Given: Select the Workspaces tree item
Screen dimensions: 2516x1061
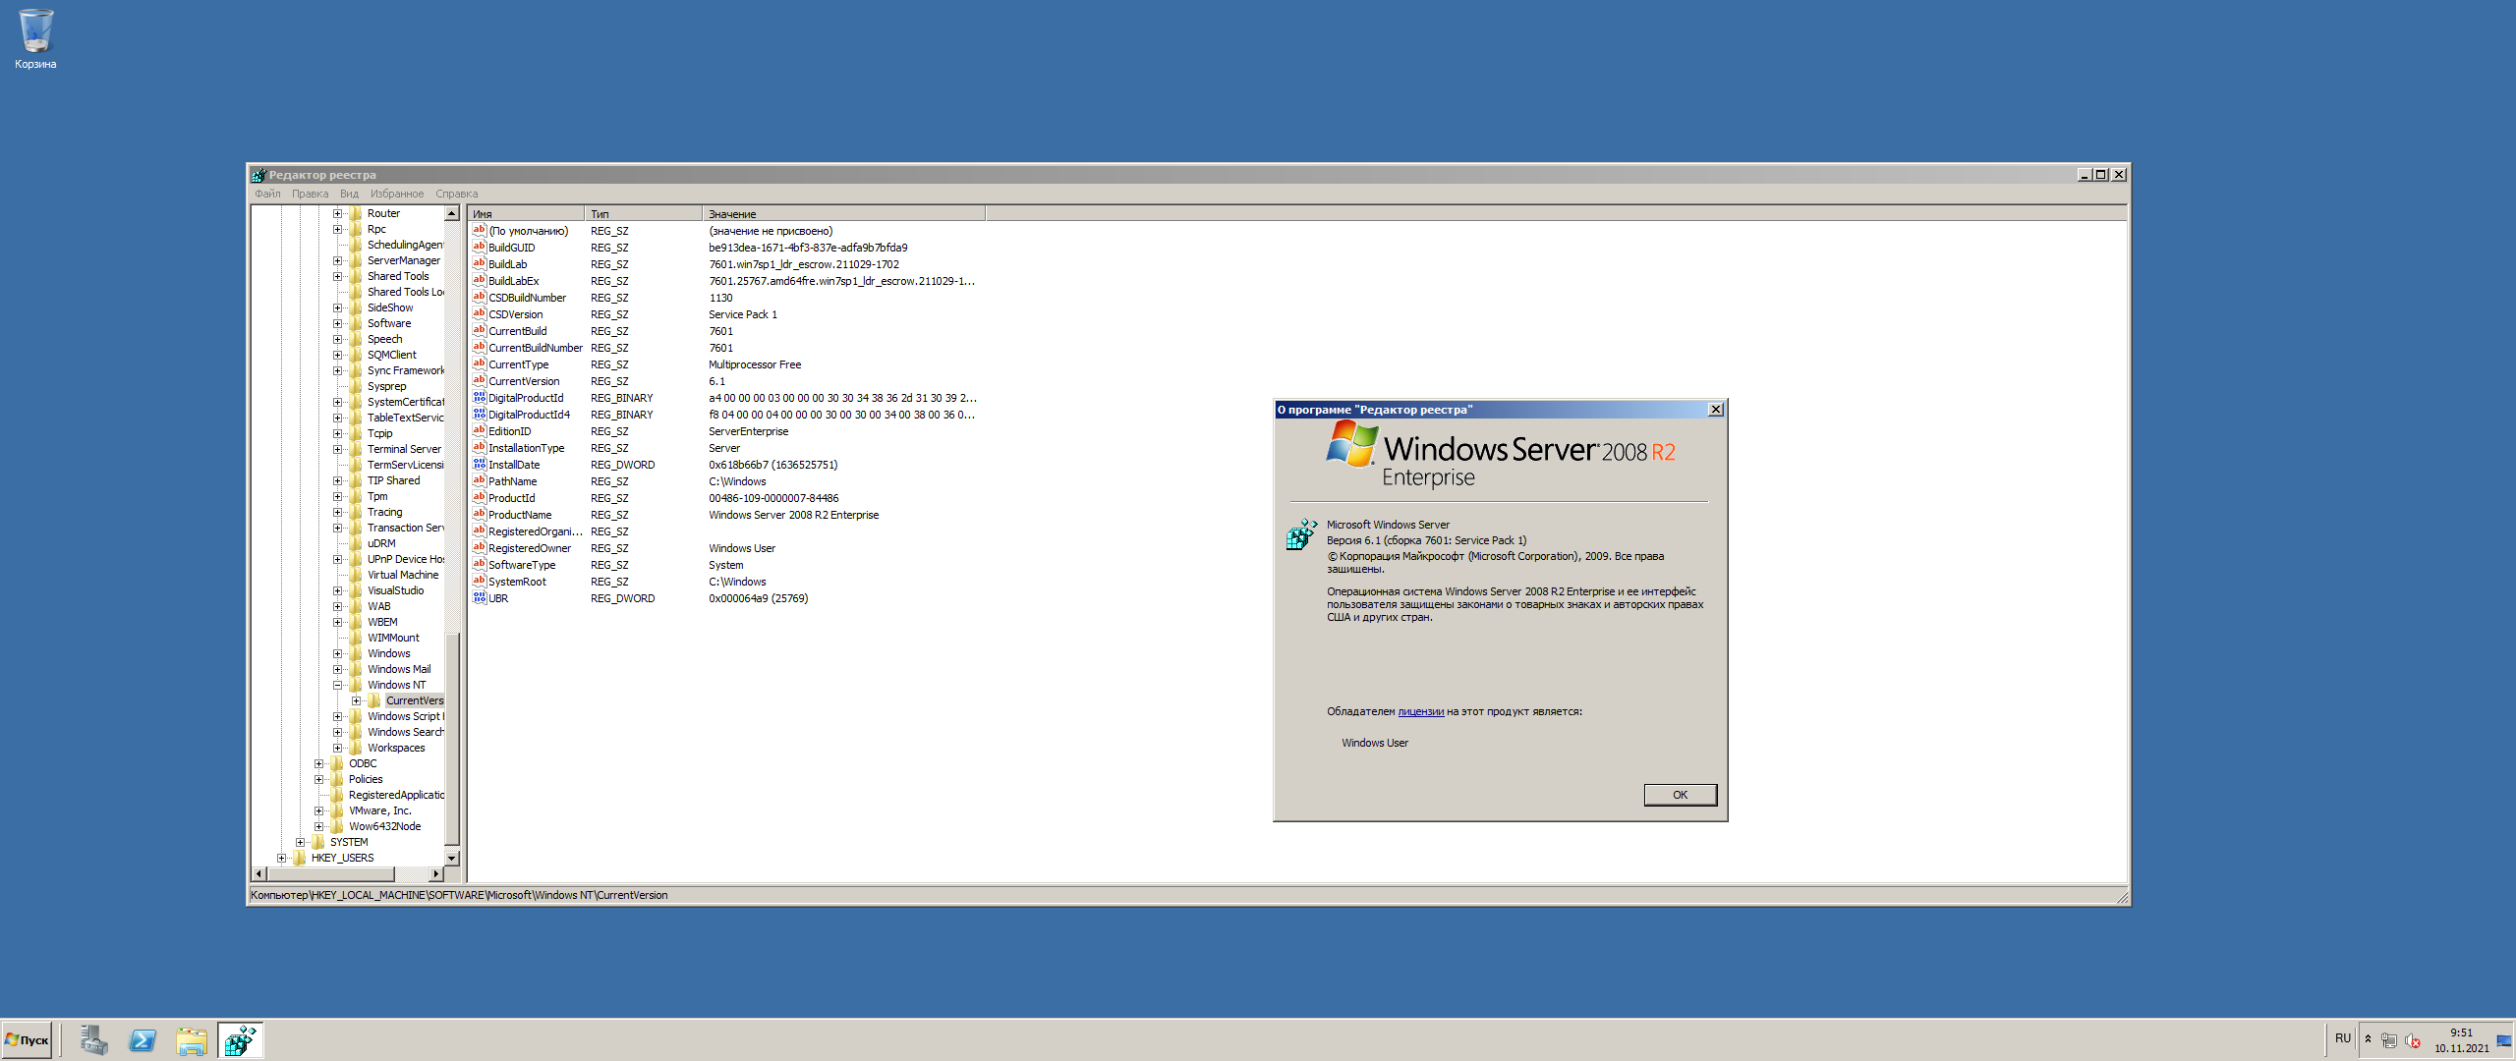Looking at the screenshot, I should 396,748.
